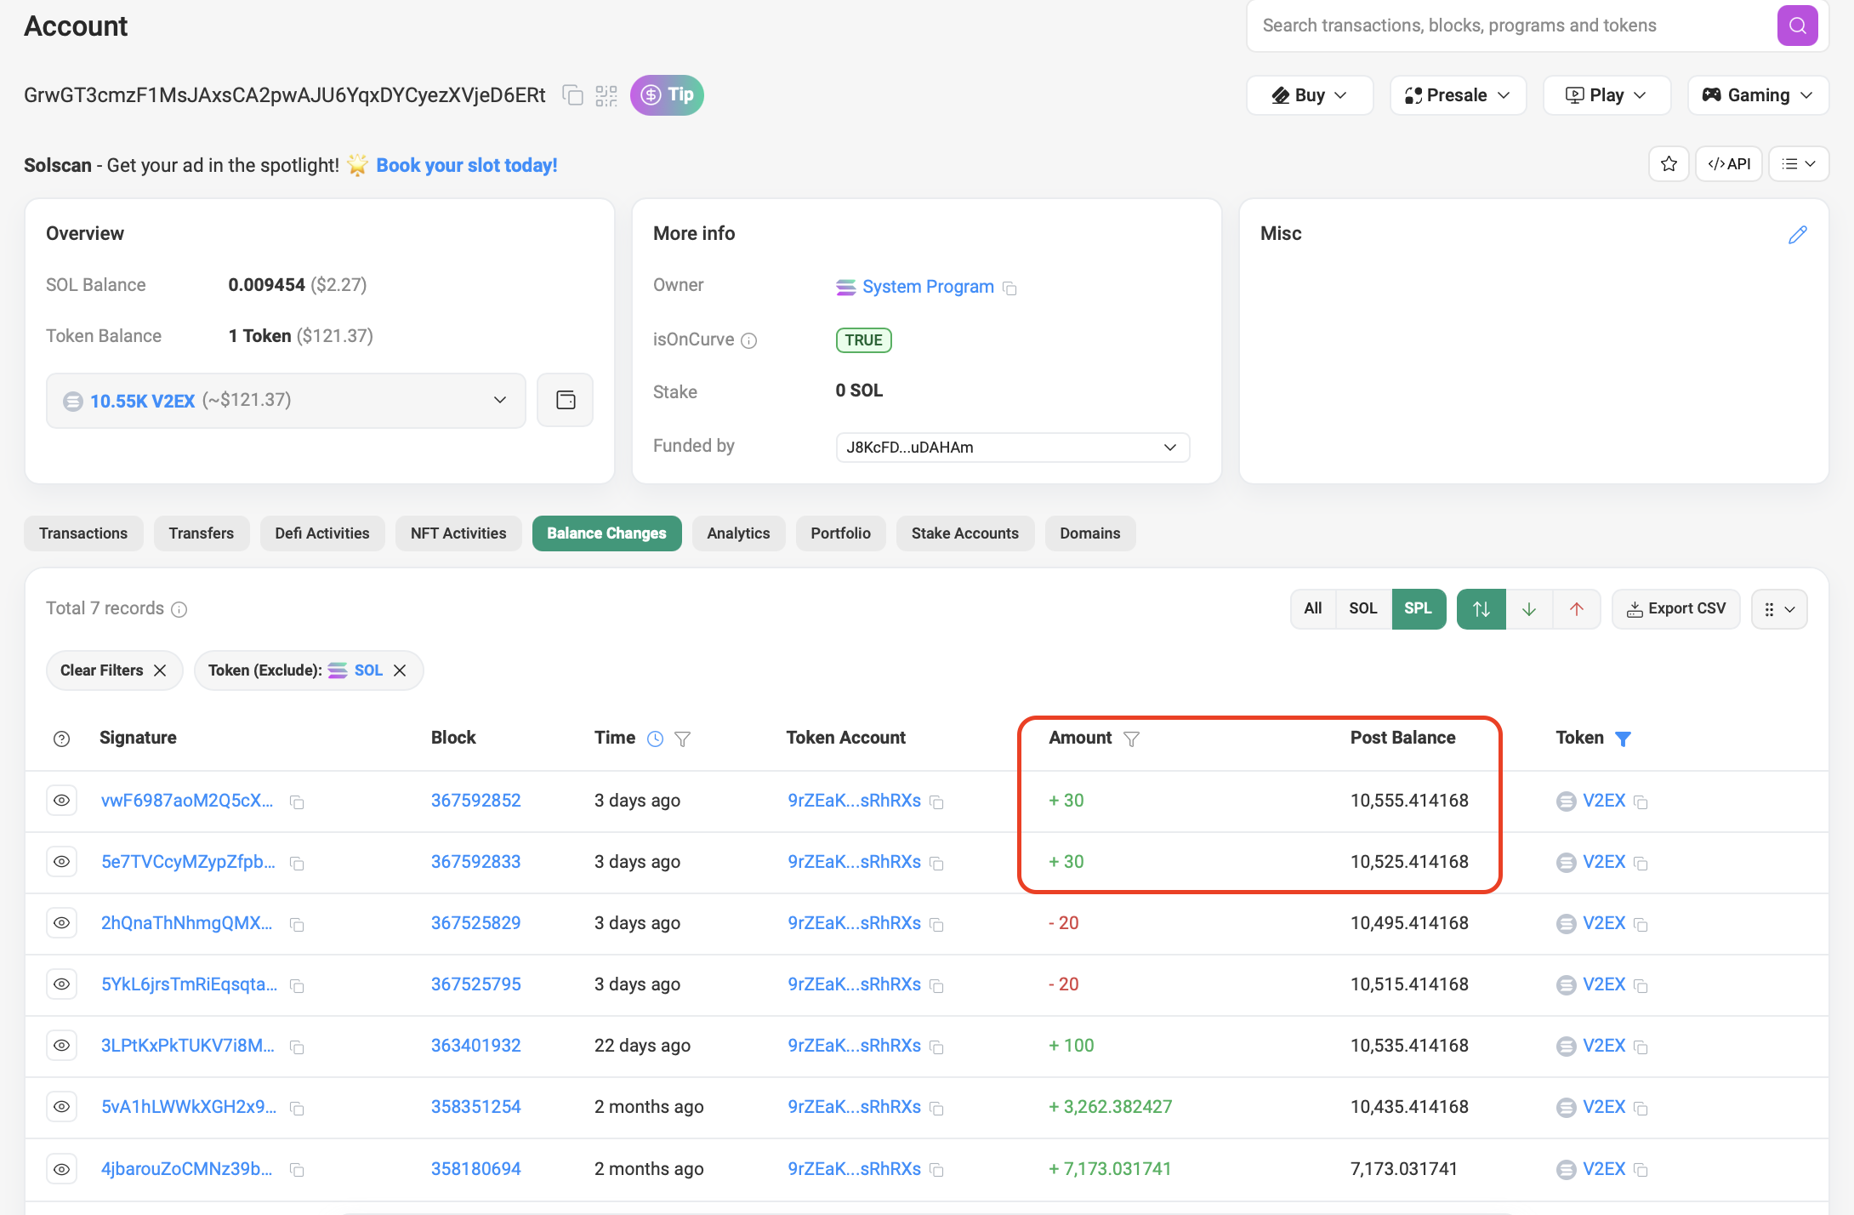Open the System Program owner link
The width and height of the screenshot is (1854, 1215).
927,287
